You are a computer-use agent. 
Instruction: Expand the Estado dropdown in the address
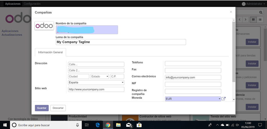coord(99,76)
